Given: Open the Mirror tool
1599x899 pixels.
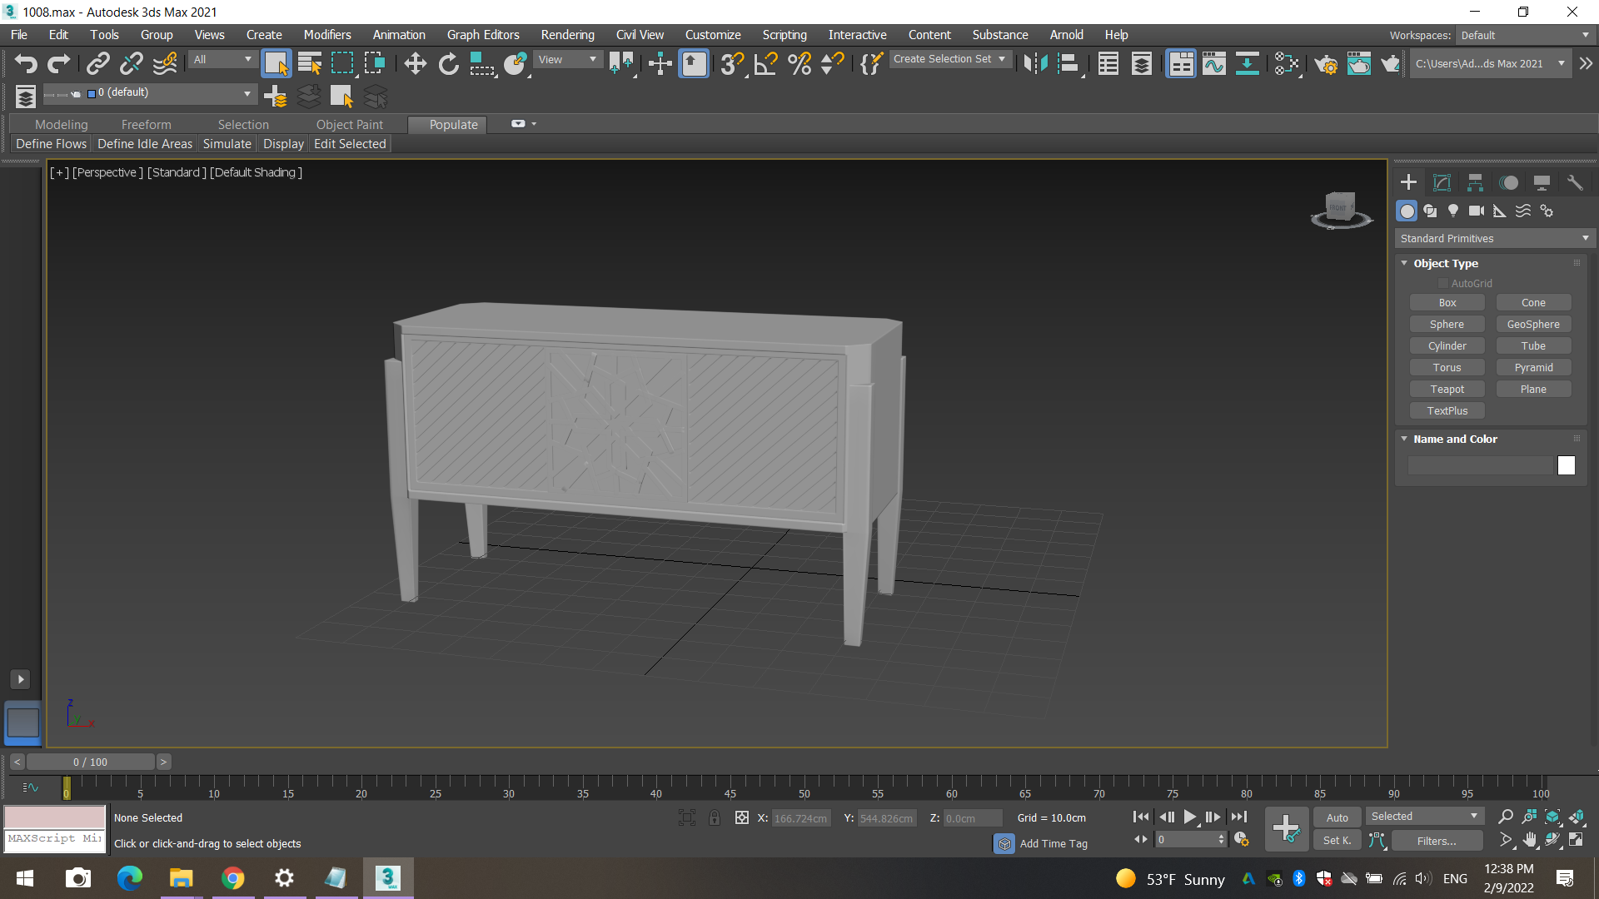Looking at the screenshot, I should click(x=1035, y=64).
